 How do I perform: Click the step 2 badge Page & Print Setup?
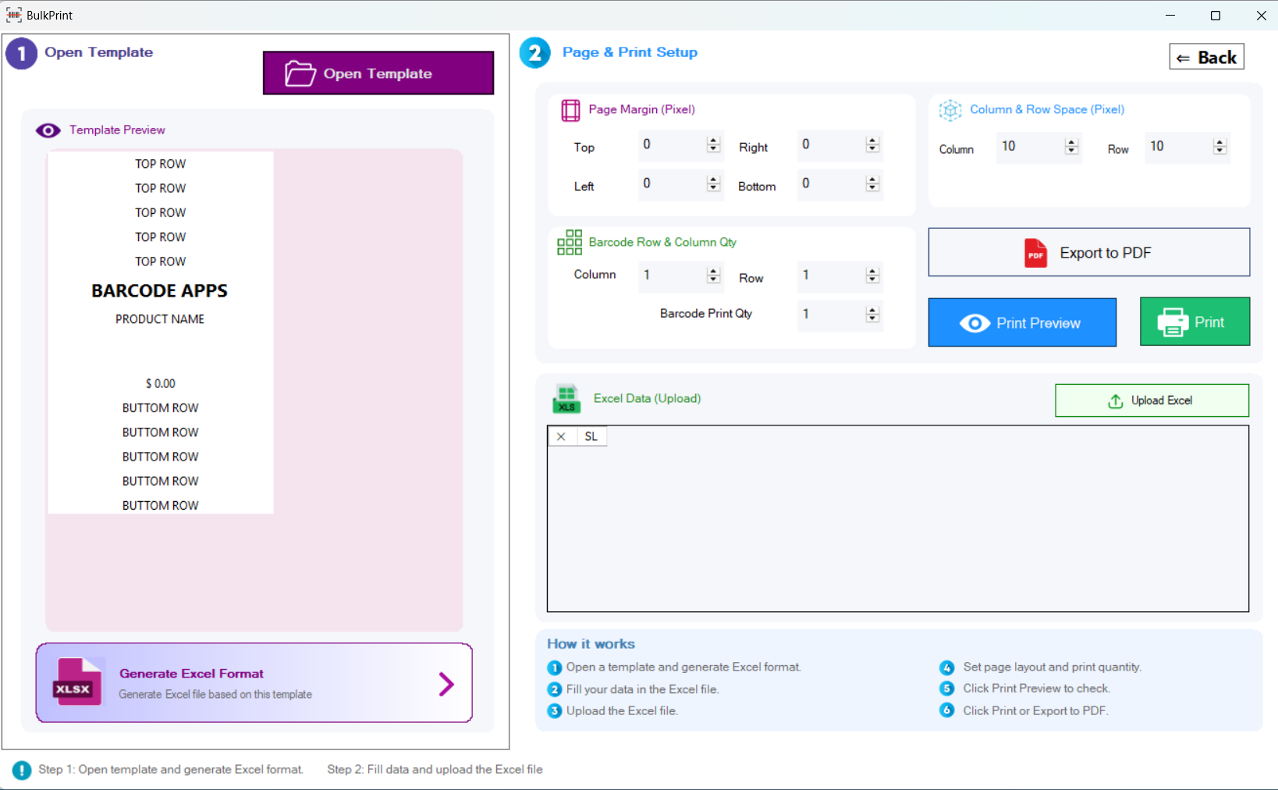click(x=535, y=53)
